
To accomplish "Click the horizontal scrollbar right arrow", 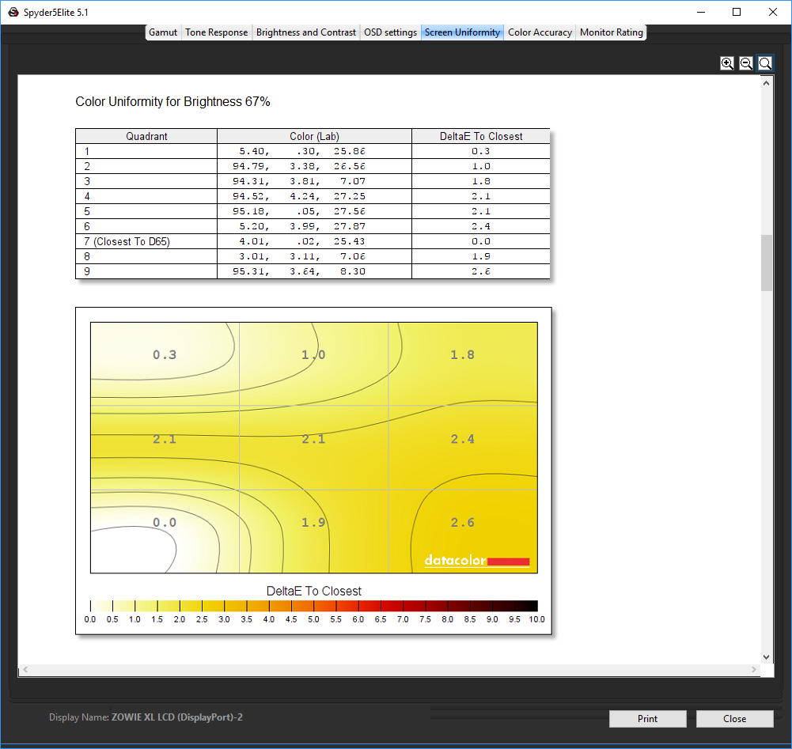I will click(753, 670).
